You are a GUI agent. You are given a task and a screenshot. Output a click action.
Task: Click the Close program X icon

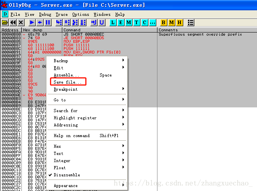pos(21,23)
